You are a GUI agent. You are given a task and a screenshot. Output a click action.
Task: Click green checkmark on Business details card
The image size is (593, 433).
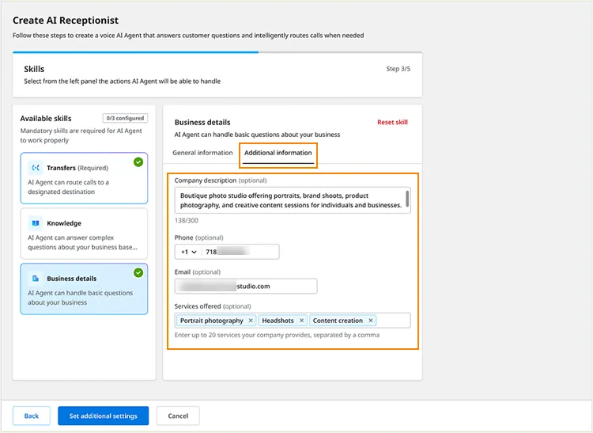[138, 272]
